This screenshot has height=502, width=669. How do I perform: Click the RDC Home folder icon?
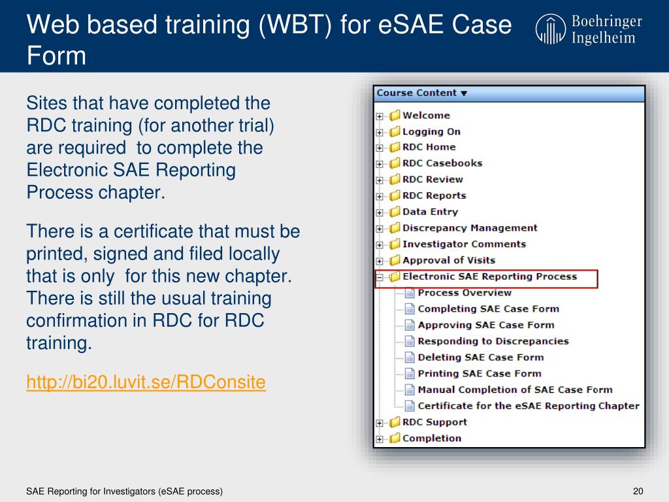(395, 147)
